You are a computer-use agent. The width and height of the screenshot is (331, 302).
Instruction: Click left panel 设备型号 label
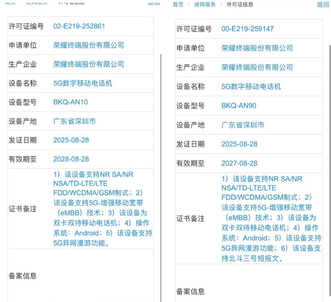tap(23, 102)
